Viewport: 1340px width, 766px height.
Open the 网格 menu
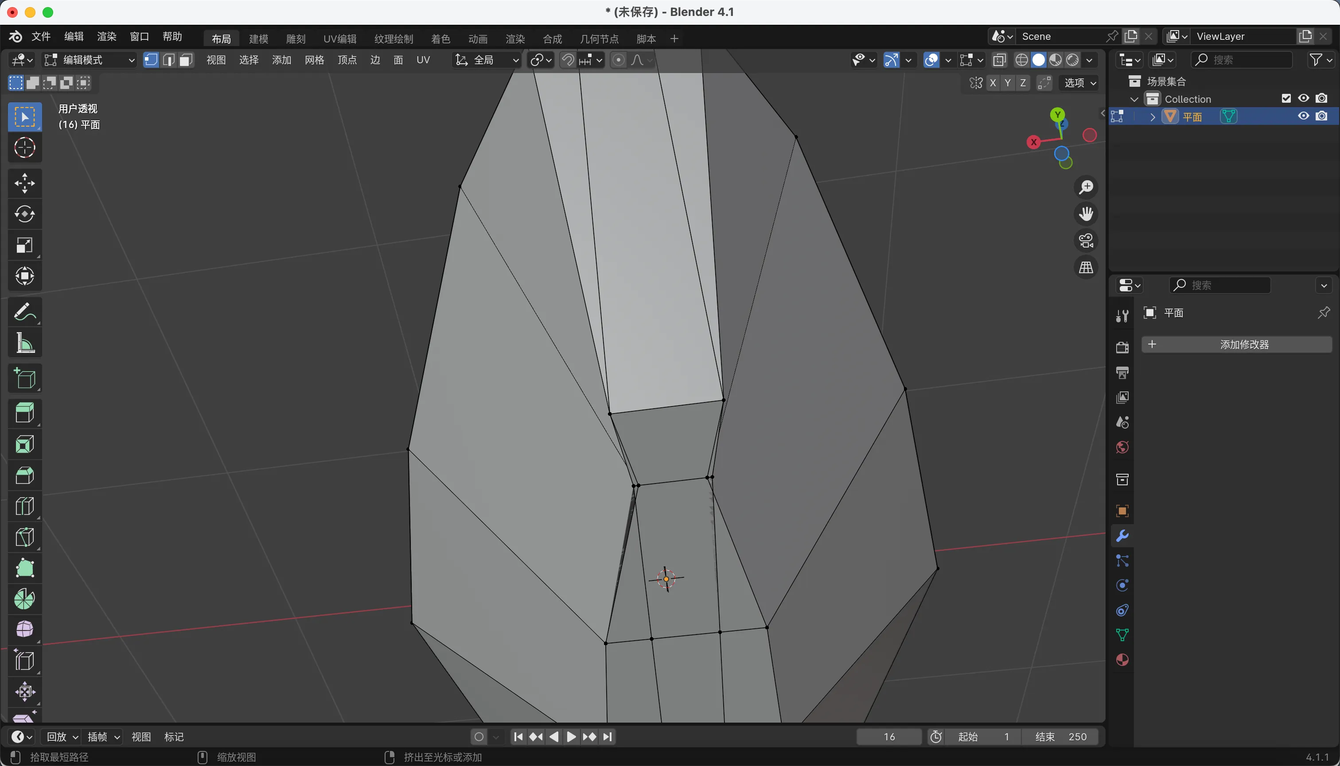point(314,60)
